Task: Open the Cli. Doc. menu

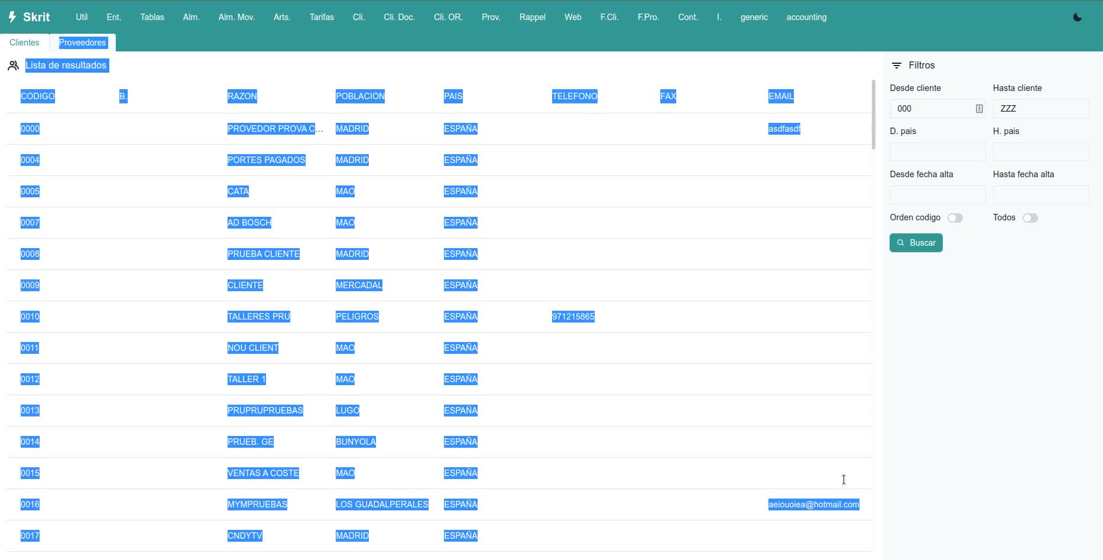Action: (x=399, y=17)
